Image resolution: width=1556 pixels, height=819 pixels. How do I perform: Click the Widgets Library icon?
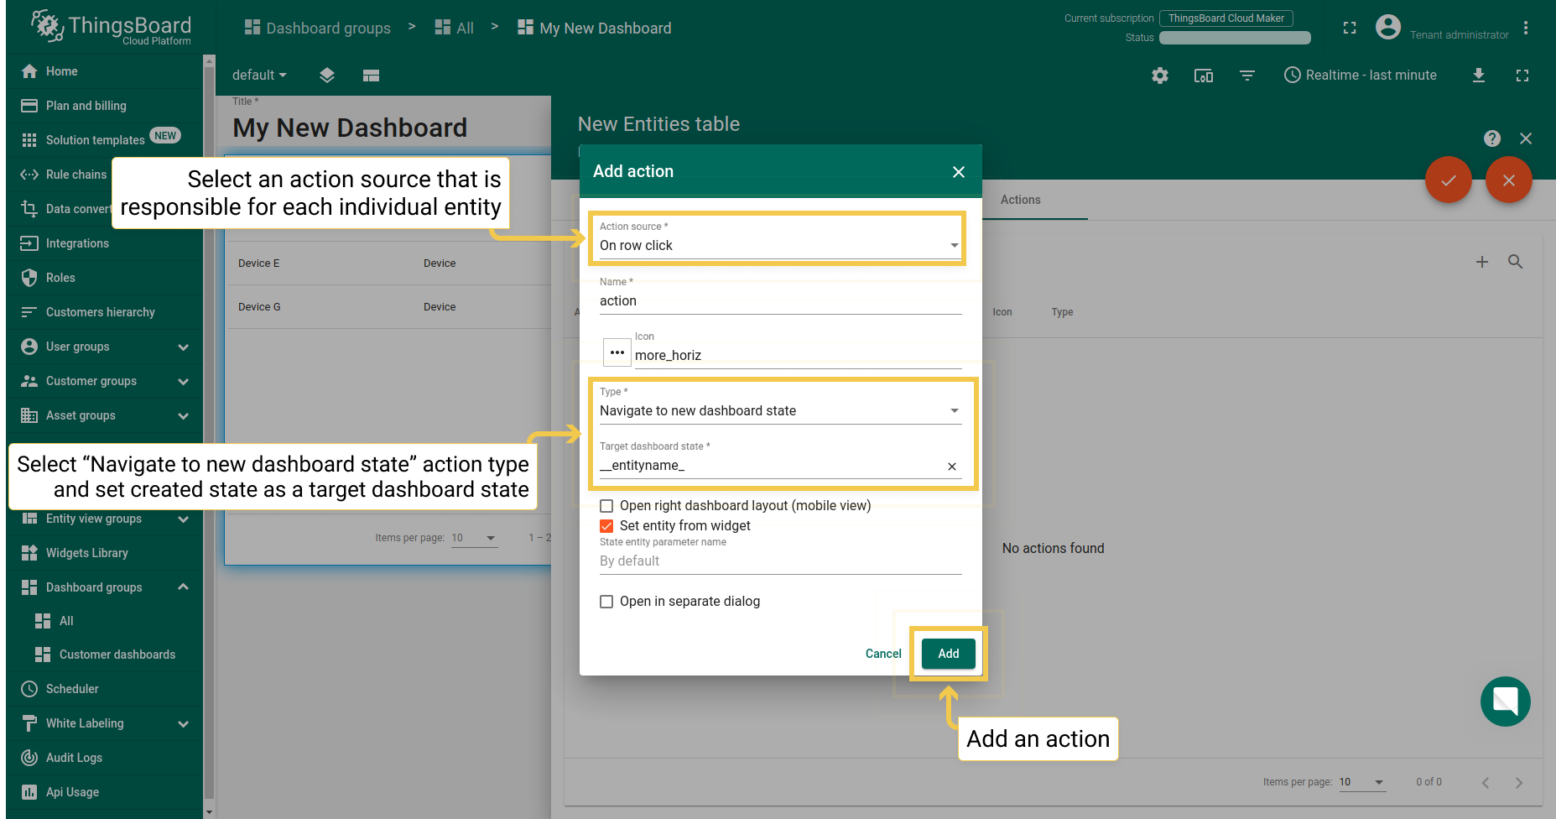(x=29, y=553)
